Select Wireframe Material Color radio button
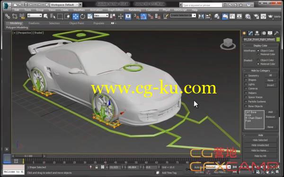 click(x=258, y=54)
